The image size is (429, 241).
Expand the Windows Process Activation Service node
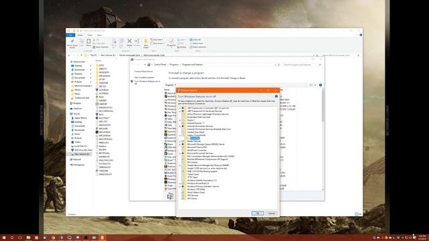tap(180, 186)
